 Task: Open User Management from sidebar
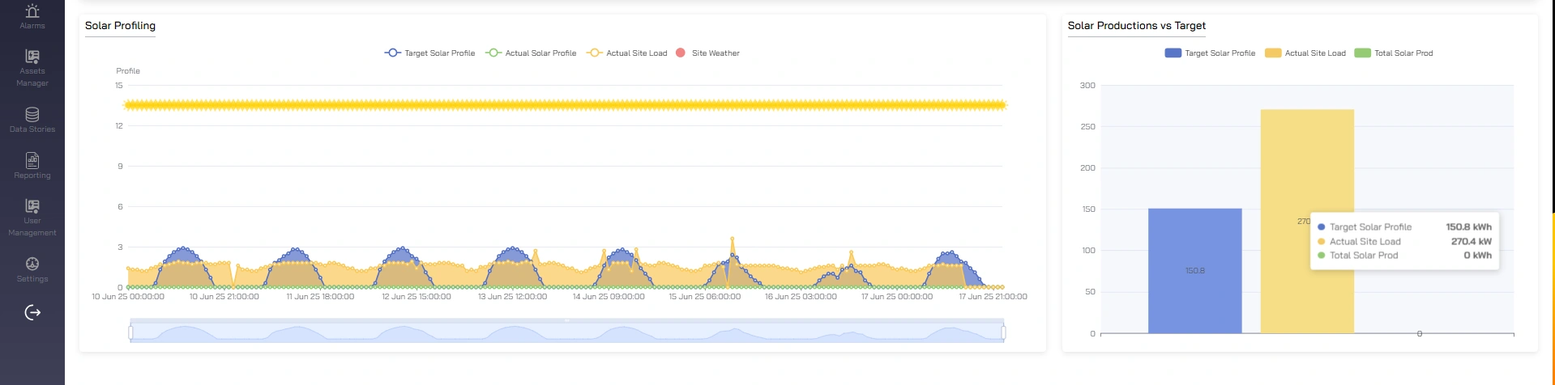point(32,217)
